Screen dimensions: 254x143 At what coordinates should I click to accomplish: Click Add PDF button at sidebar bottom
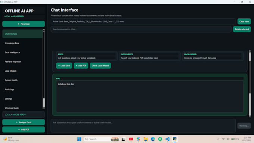pyautogui.click(x=24, y=130)
